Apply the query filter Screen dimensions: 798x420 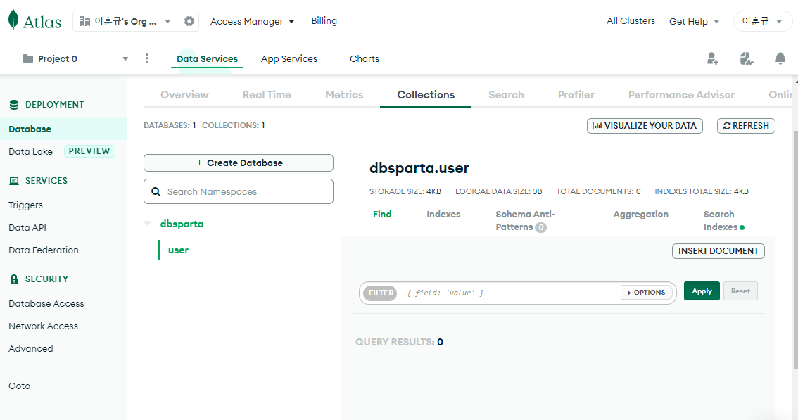point(702,291)
